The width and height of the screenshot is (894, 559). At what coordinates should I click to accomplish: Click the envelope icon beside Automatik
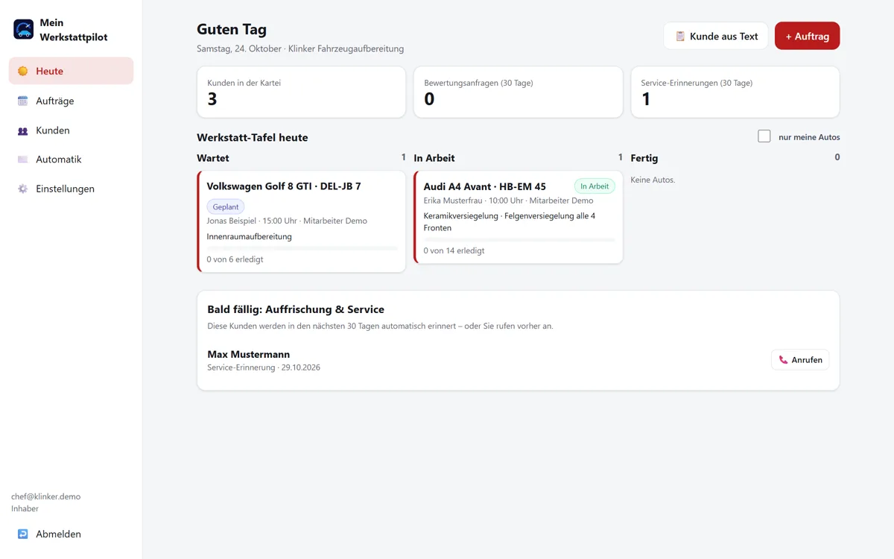23,160
